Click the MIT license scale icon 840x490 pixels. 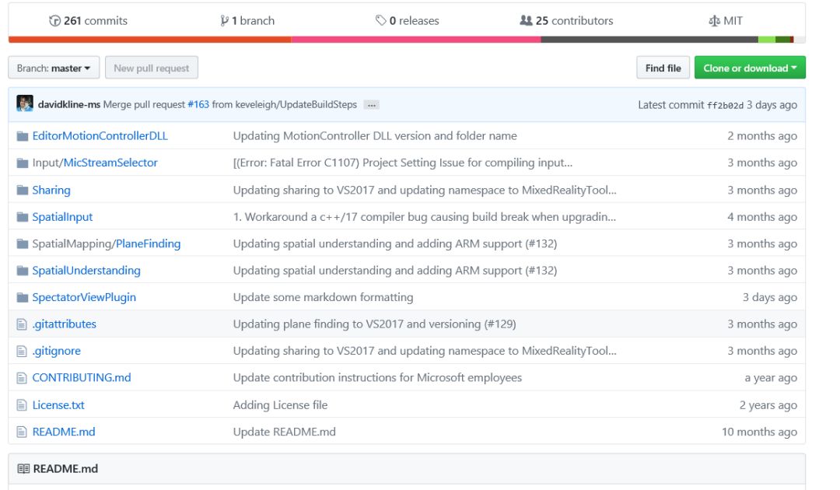pos(714,21)
